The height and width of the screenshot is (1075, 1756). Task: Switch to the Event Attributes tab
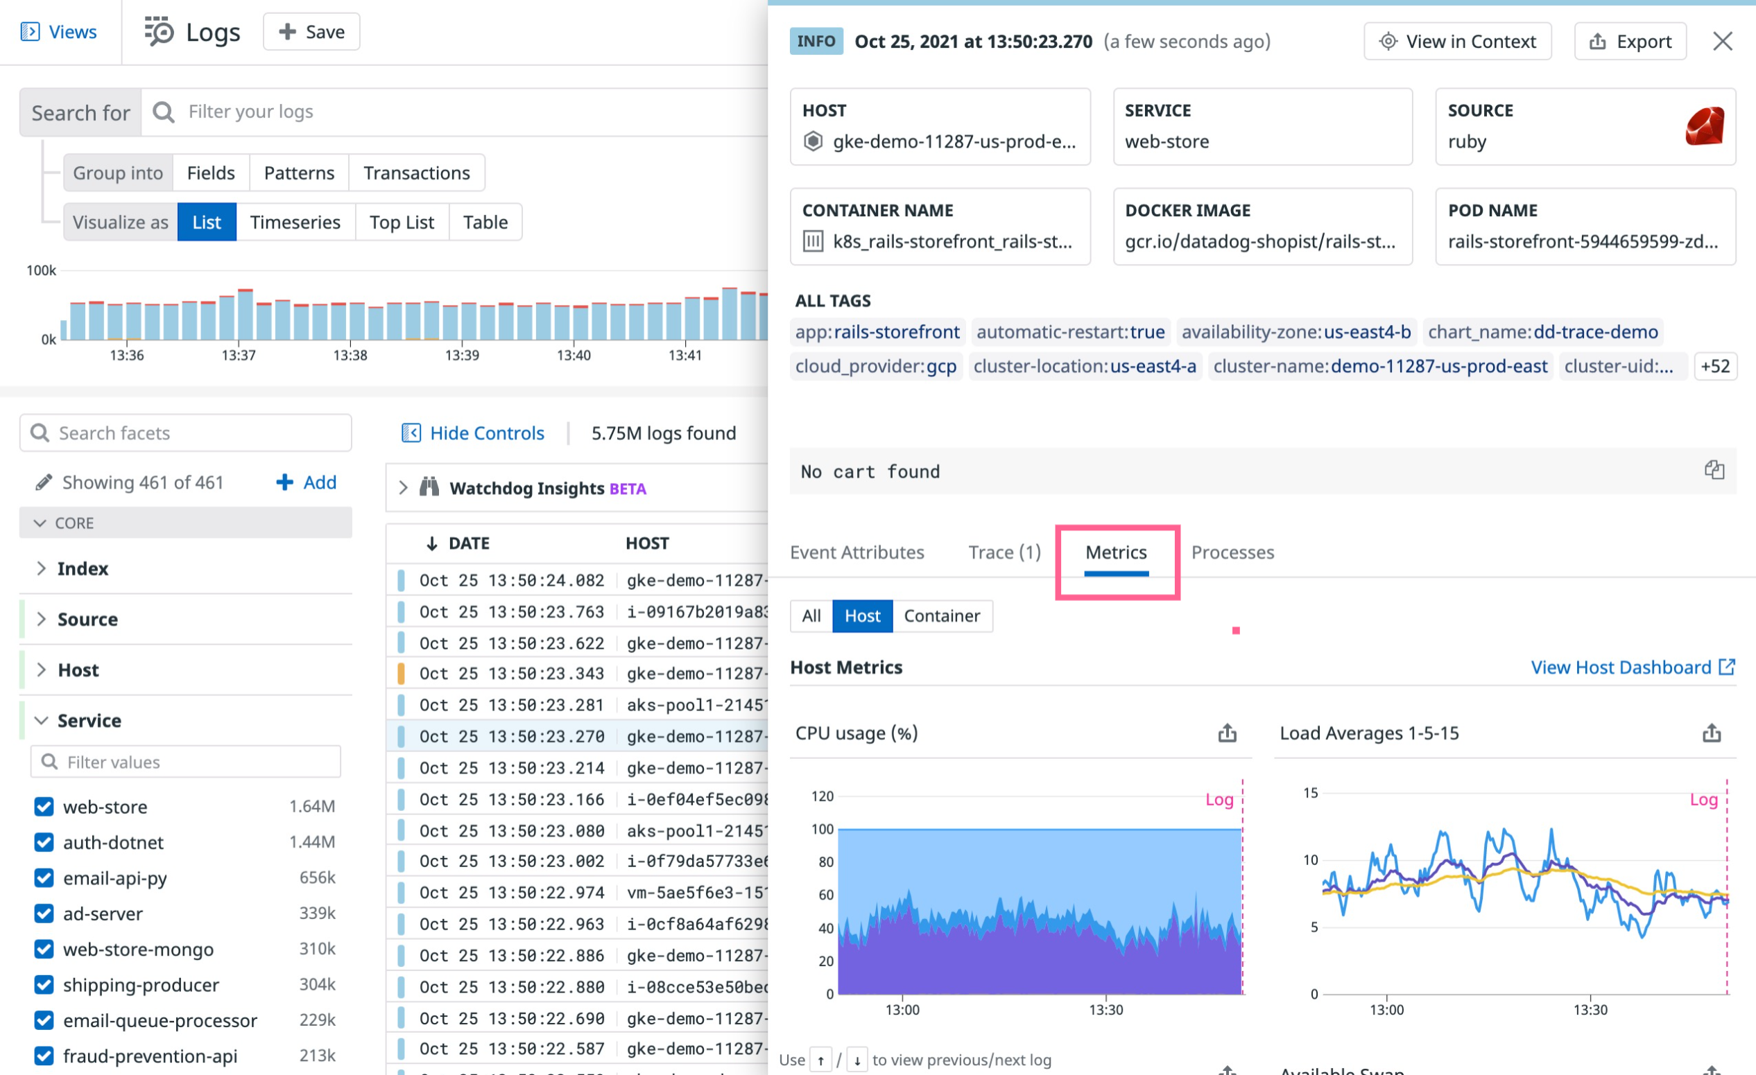[857, 552]
